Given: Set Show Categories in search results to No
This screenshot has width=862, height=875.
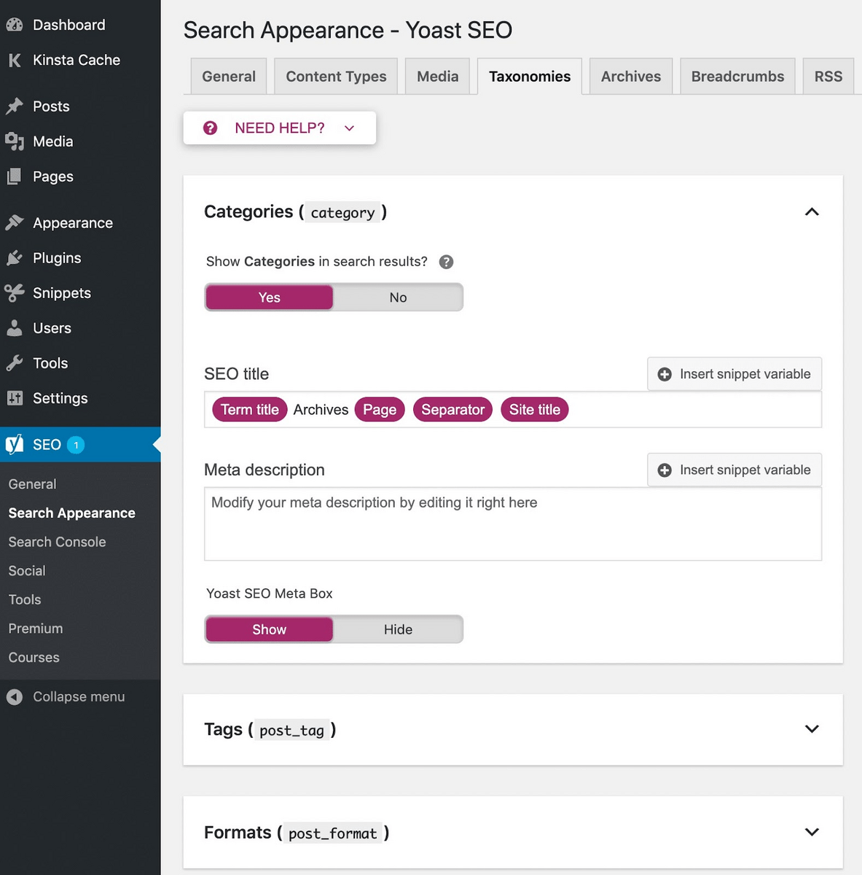Looking at the screenshot, I should [398, 297].
